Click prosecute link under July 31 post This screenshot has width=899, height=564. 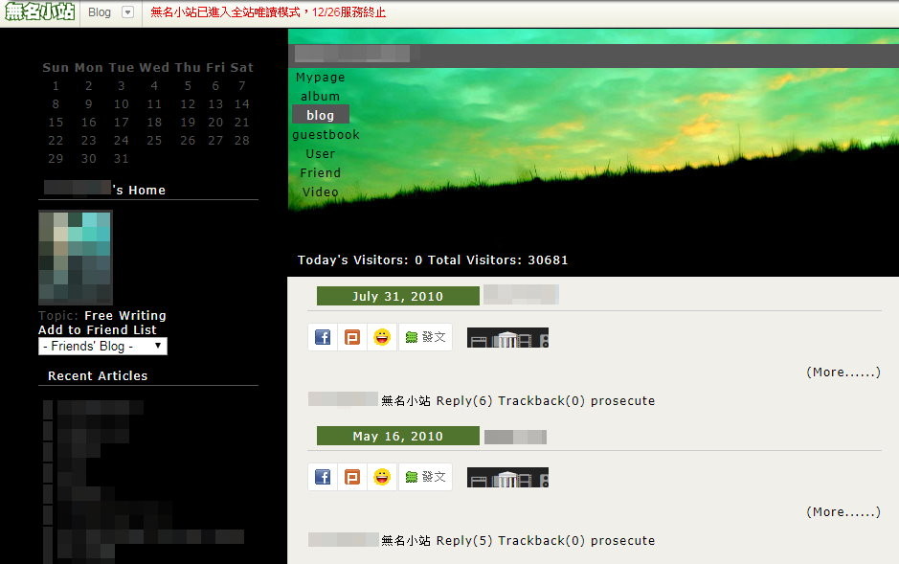click(622, 400)
